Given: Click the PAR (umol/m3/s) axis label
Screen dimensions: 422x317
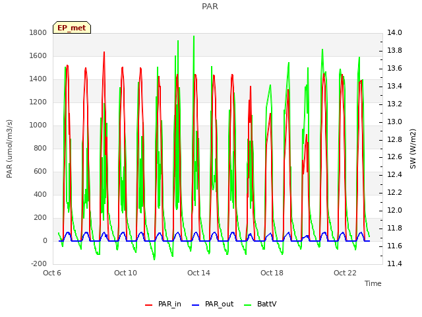Looking at the screenshot, I should [x=9, y=149].
